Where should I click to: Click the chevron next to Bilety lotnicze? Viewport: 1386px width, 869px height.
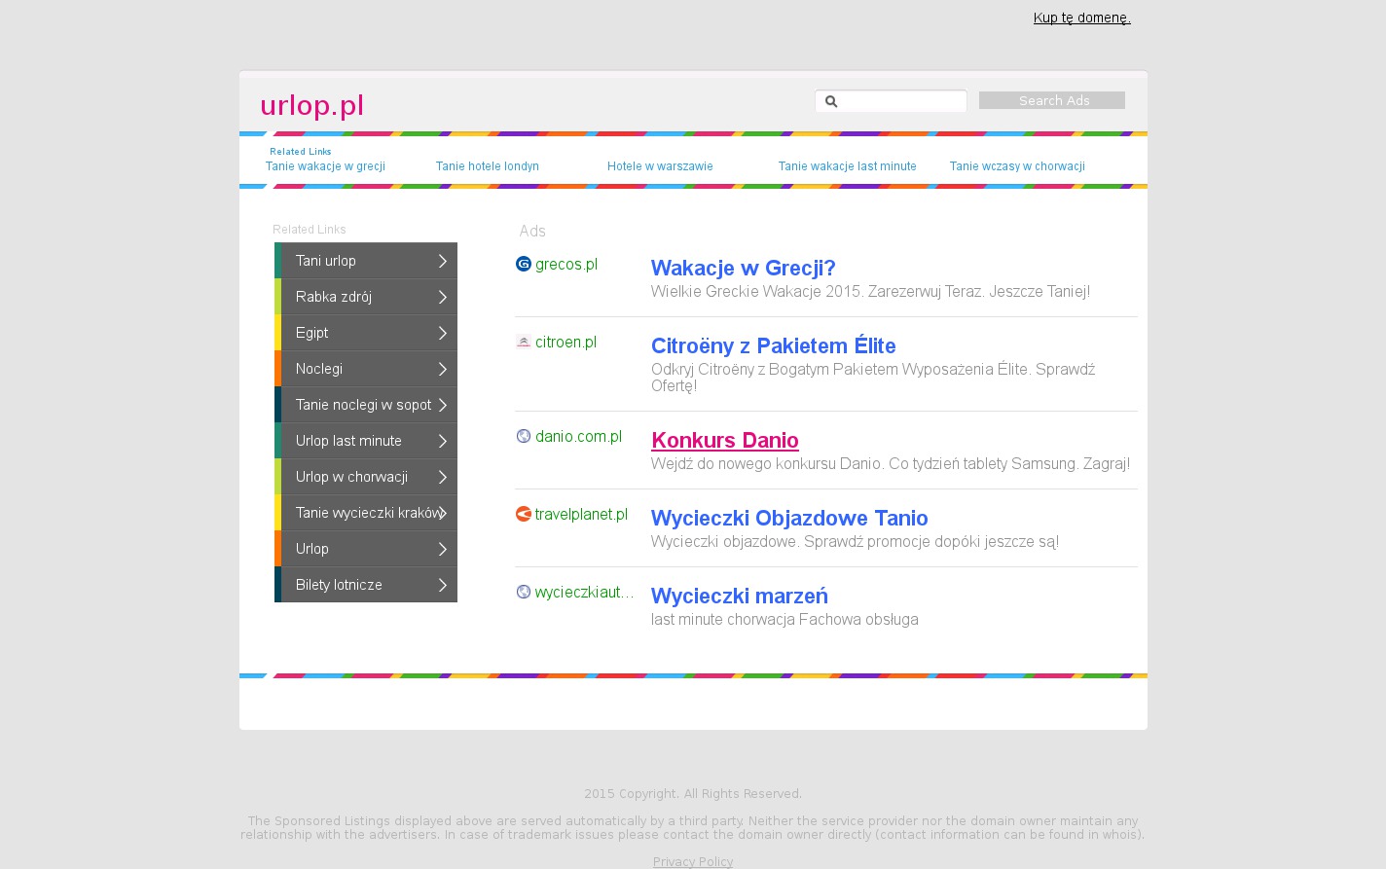point(442,585)
